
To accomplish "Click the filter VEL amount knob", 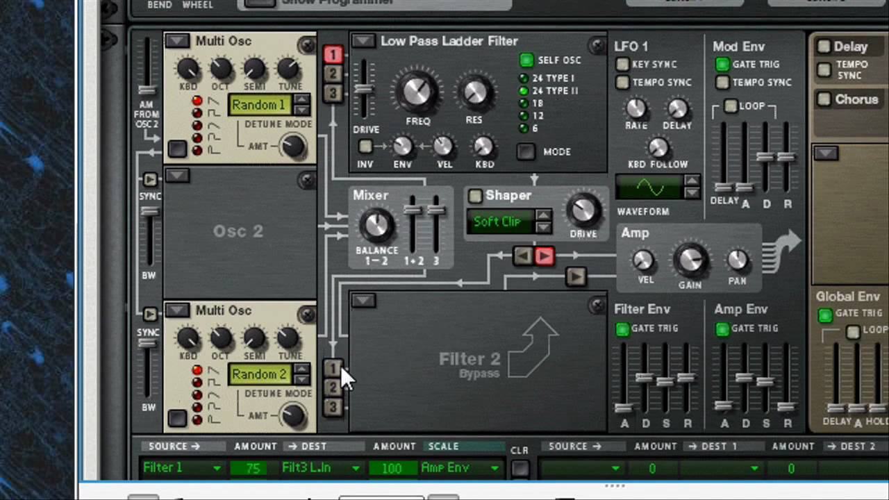I will (x=443, y=147).
